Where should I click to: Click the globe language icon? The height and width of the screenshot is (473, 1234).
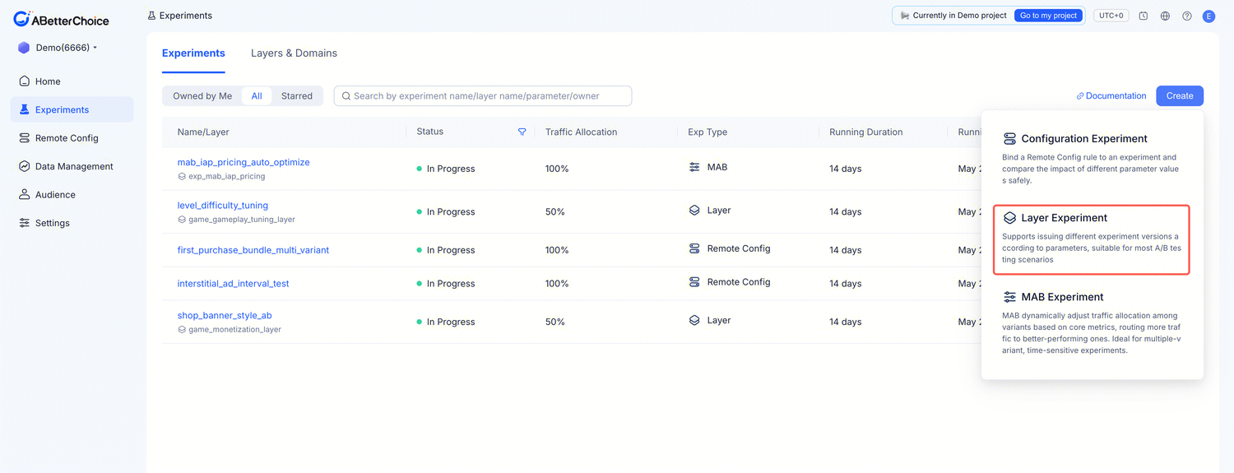1165,16
